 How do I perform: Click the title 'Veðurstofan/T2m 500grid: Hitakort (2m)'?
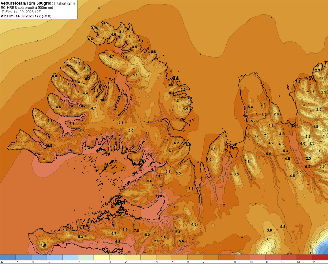(38, 3)
